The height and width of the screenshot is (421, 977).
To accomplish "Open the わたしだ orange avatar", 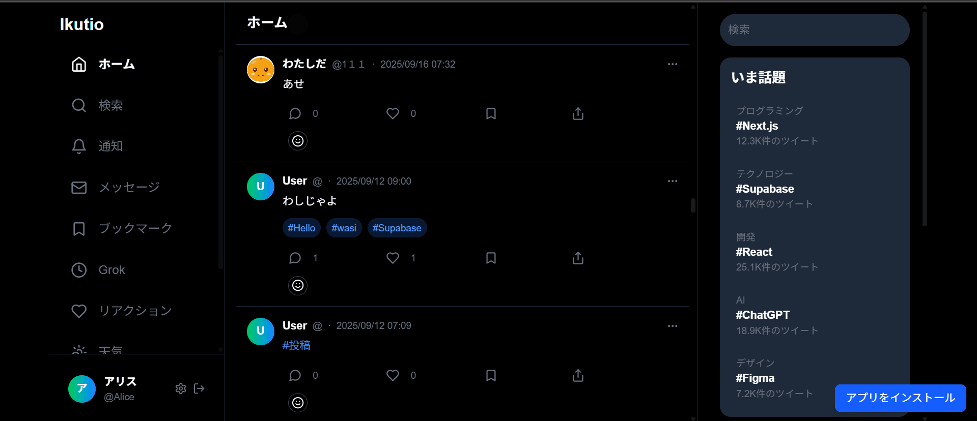I will (261, 70).
